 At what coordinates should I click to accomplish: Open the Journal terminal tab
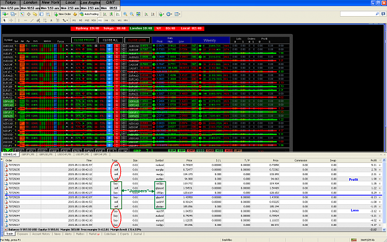(137, 234)
